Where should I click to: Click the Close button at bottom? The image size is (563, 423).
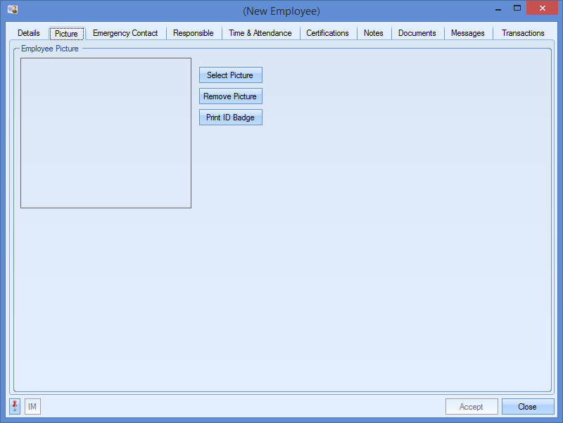pyautogui.click(x=527, y=407)
